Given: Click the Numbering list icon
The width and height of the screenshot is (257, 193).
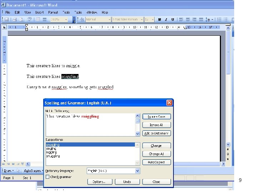Looking at the screenshot, I should [x=219, y=20].
